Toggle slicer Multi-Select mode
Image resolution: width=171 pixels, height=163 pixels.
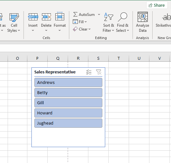[x=89, y=72]
